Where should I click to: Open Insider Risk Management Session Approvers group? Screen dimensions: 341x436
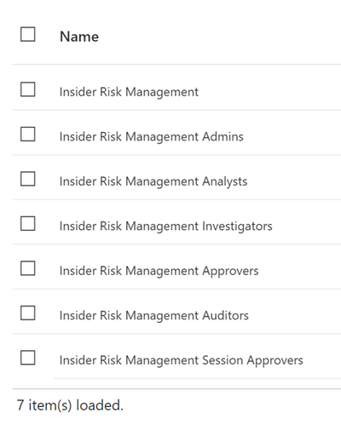click(x=182, y=360)
